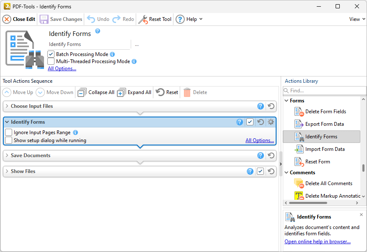Collapse Actions Library with side arrow
Image resolution: width=367 pixels, height=252 pixels.
coord(281,164)
